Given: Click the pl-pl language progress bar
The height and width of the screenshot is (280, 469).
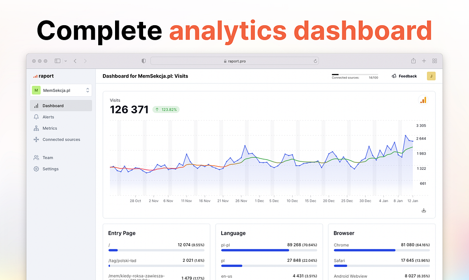Looking at the screenshot, I should click(269, 250).
